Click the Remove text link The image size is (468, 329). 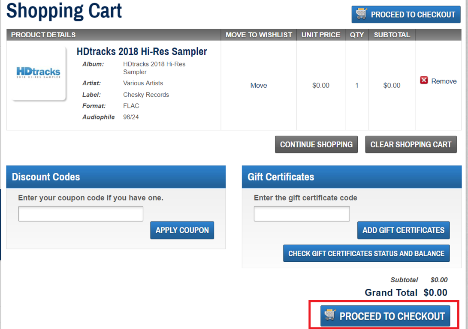444,81
